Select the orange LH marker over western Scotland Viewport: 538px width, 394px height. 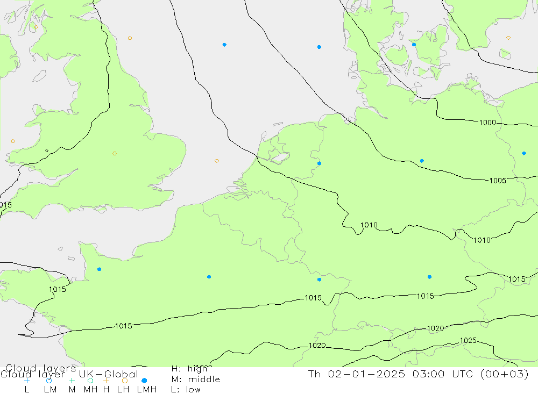coord(36,27)
